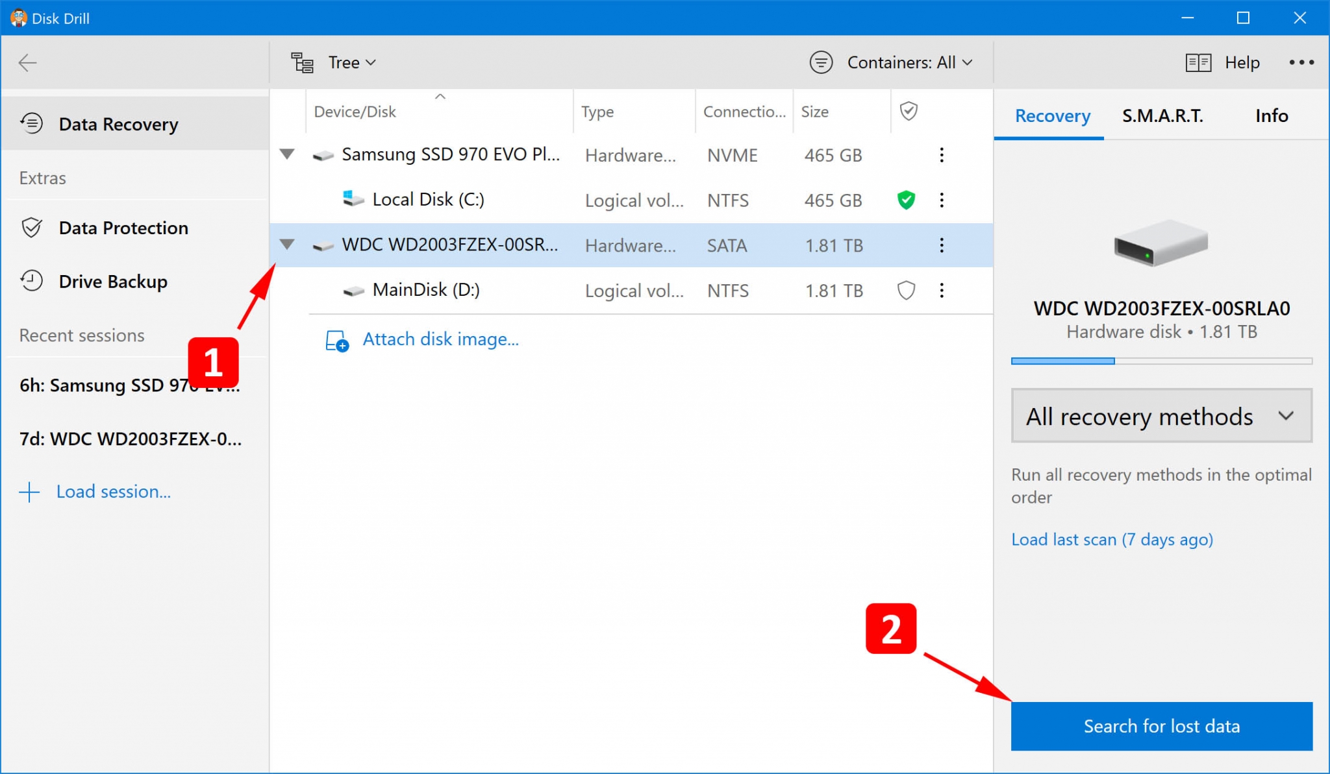Click Attach disk image link
Image resolution: width=1330 pixels, height=774 pixels.
coord(440,339)
